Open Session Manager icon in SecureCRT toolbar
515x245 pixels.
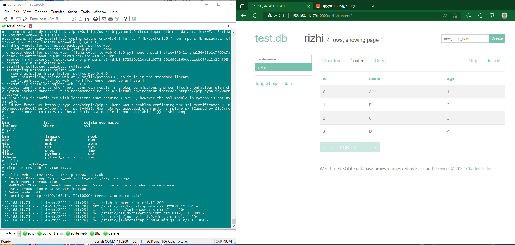tap(5, 19)
